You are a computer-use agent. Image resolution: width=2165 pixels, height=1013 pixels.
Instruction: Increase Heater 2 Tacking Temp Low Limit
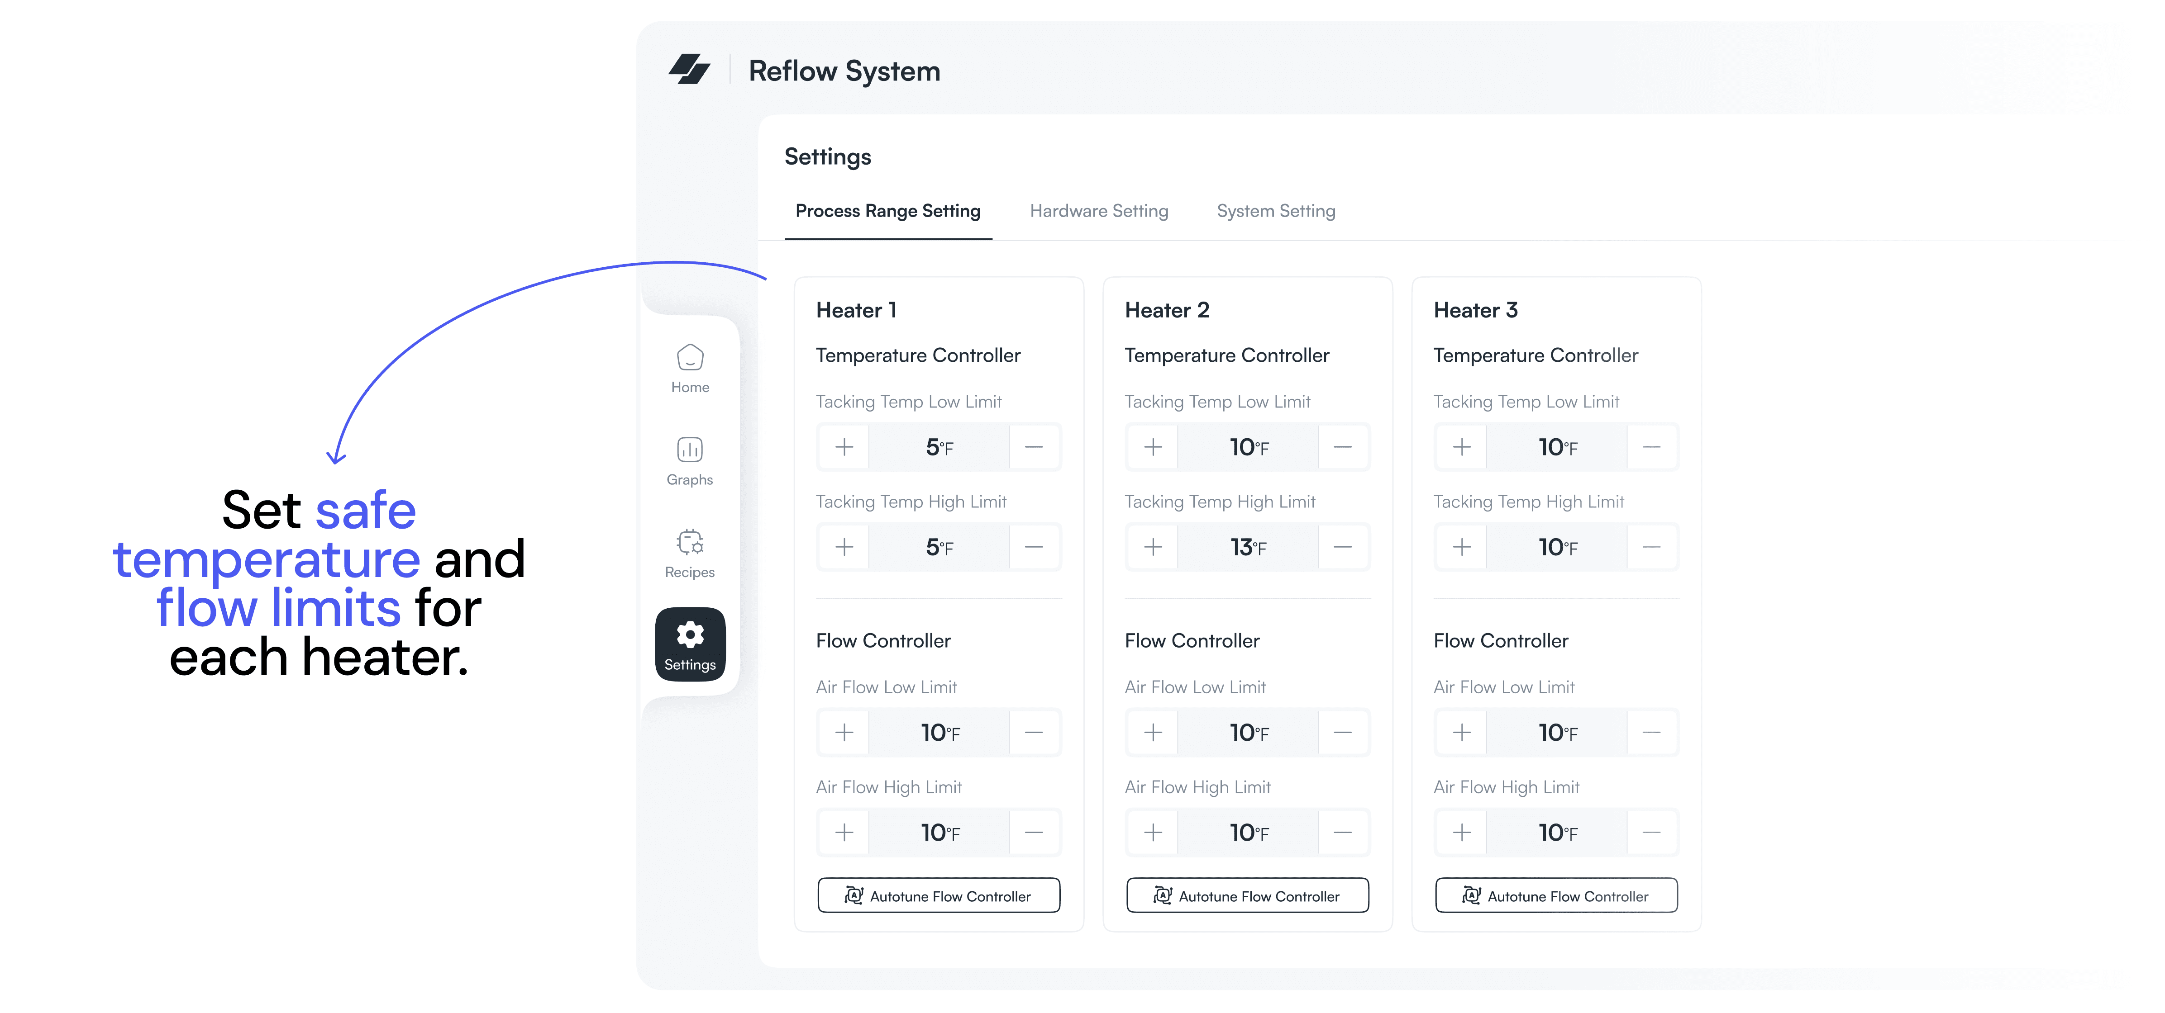point(1153,447)
